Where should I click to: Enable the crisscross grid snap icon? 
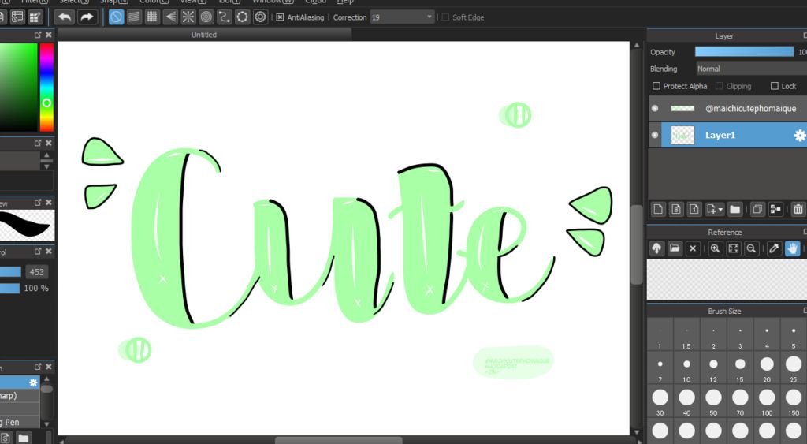(152, 17)
